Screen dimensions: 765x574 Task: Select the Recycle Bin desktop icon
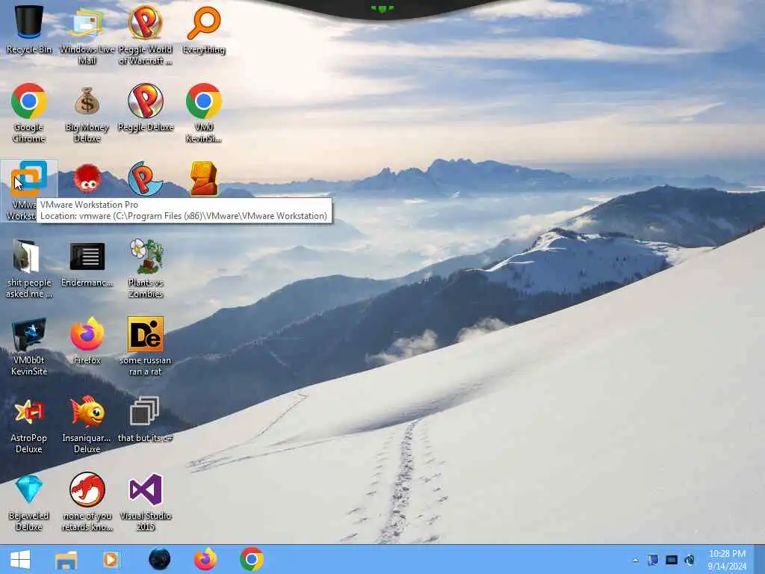[x=29, y=29]
